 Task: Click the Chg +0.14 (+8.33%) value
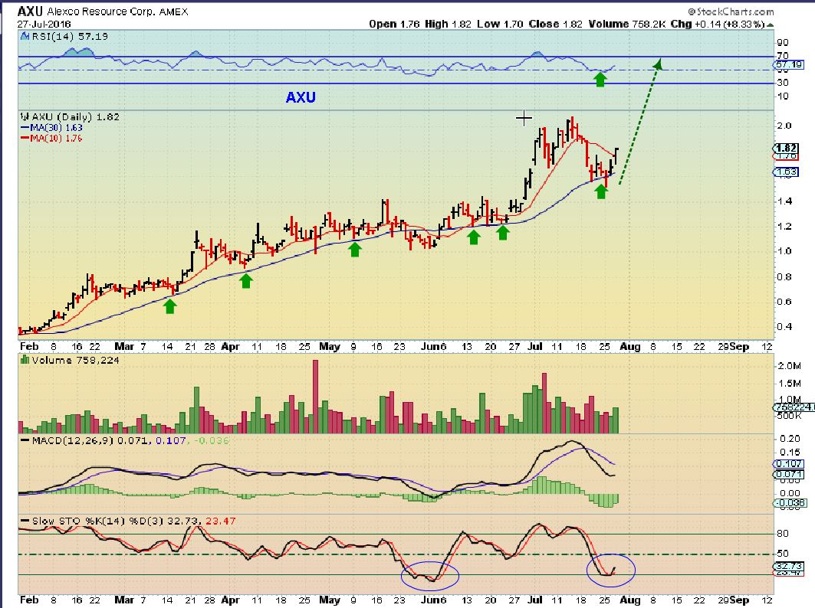pos(718,24)
